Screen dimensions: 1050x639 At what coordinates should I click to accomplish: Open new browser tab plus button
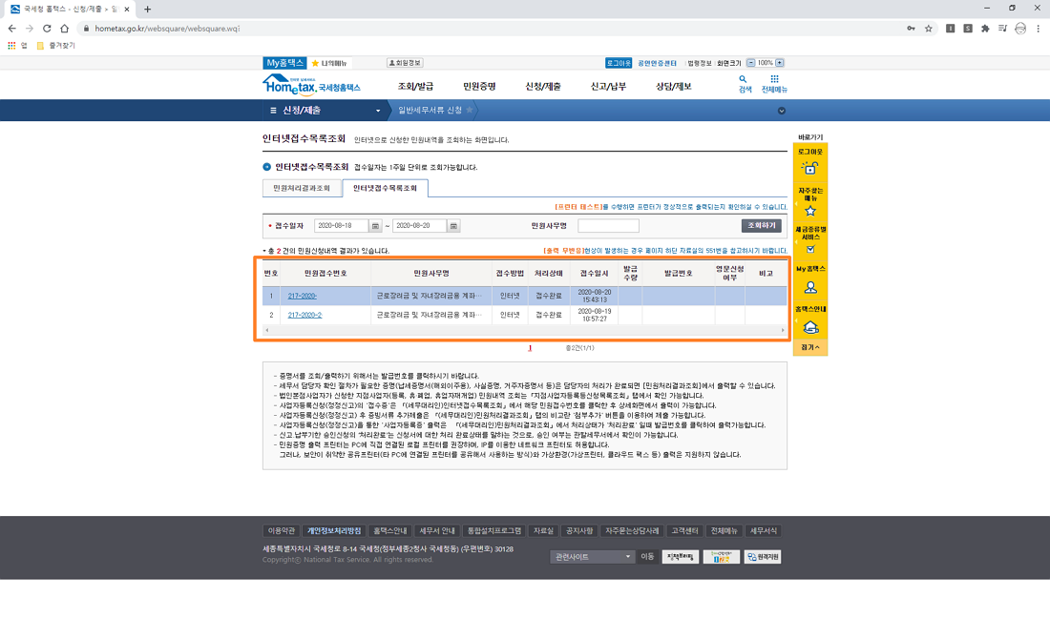pyautogui.click(x=147, y=10)
